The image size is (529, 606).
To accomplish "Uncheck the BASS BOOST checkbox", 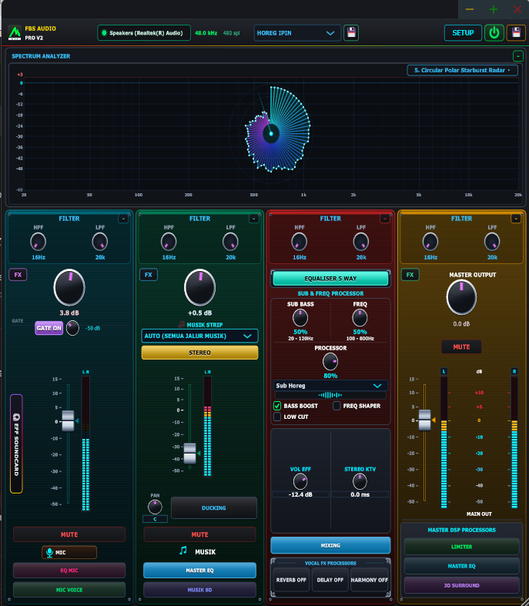I will point(277,406).
